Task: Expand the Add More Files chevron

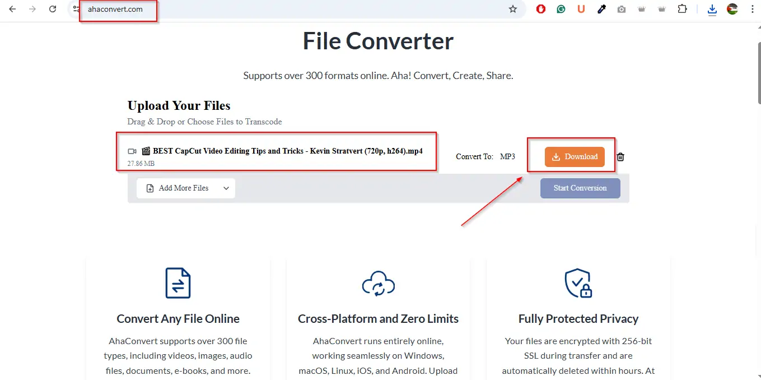Action: point(226,188)
